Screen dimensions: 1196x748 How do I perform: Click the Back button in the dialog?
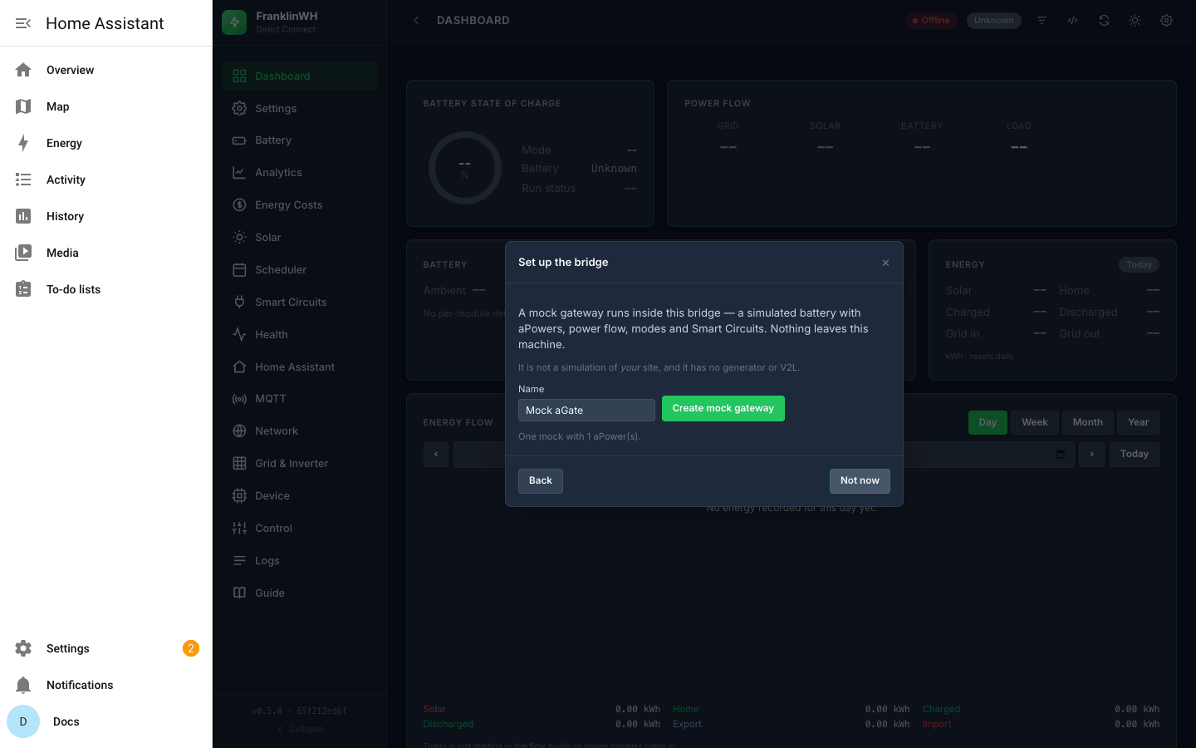click(541, 481)
